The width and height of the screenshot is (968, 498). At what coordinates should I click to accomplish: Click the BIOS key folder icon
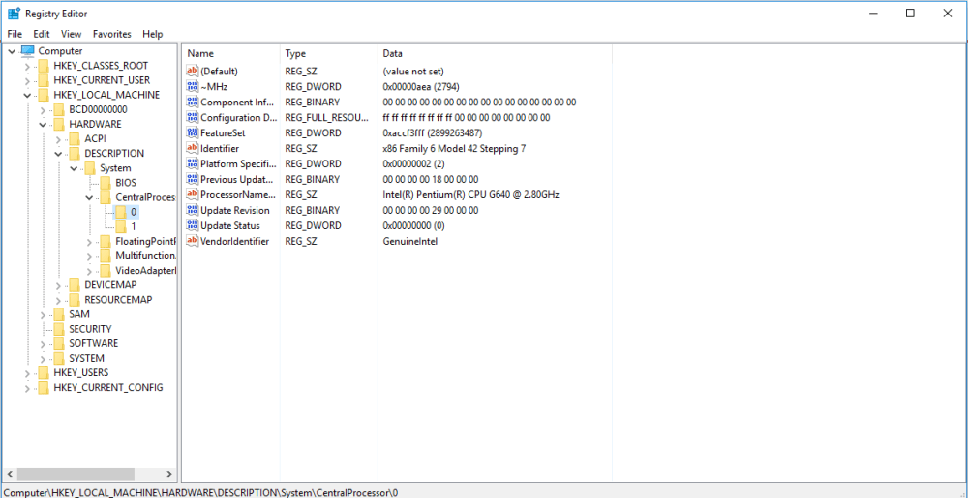pos(105,183)
